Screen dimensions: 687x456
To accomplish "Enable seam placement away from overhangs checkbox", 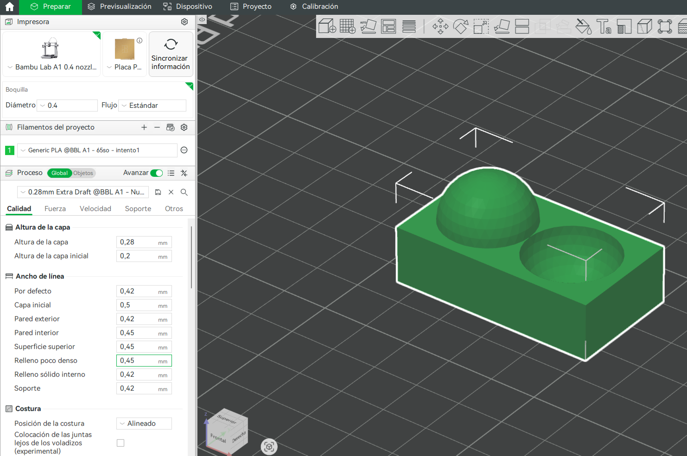I will coord(121,443).
